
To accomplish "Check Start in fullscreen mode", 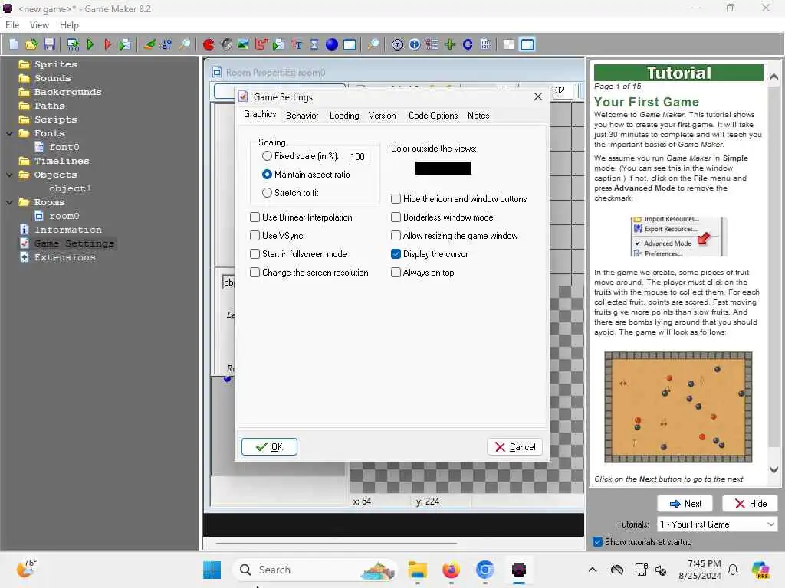I will 255,254.
